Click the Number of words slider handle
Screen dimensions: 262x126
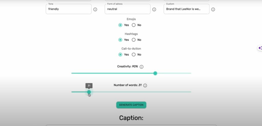(x=89, y=92)
